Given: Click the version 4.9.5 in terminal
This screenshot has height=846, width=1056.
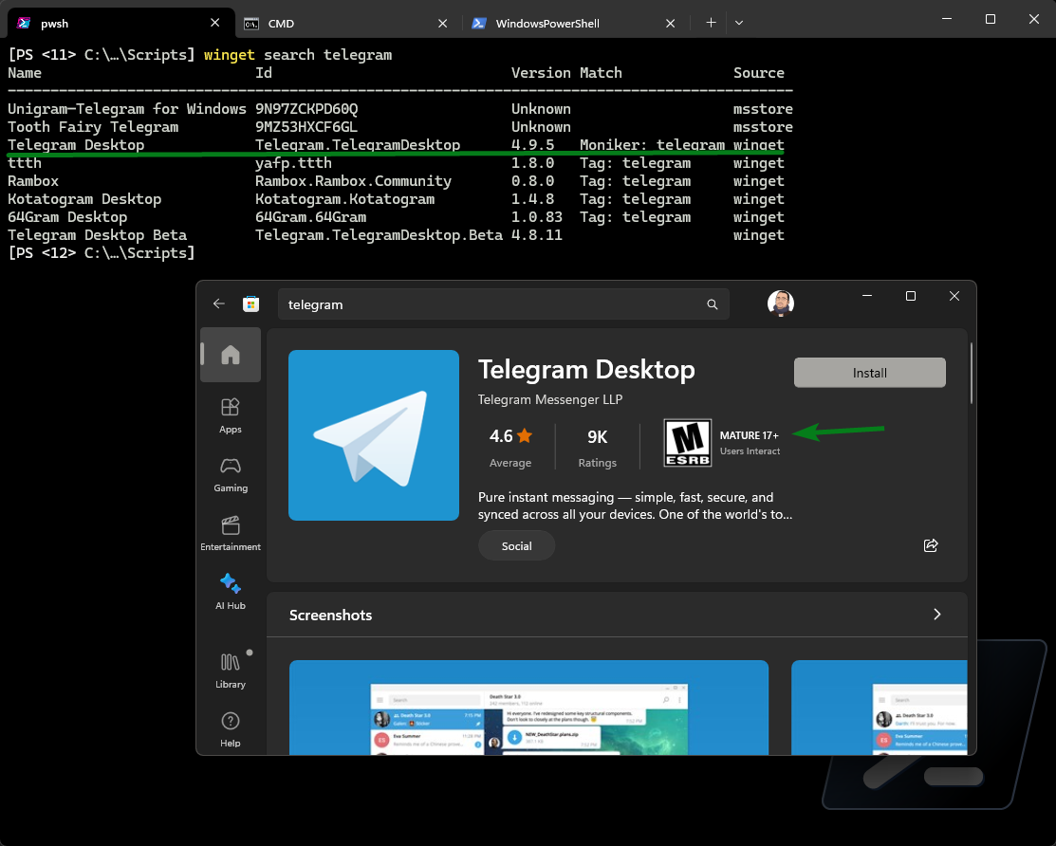Looking at the screenshot, I should tap(532, 145).
